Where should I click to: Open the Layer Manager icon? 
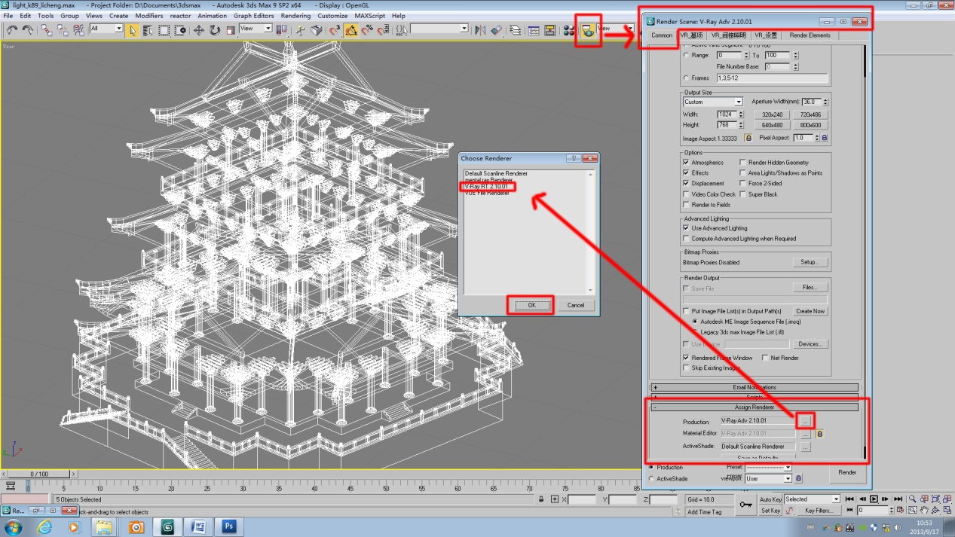tap(516, 30)
